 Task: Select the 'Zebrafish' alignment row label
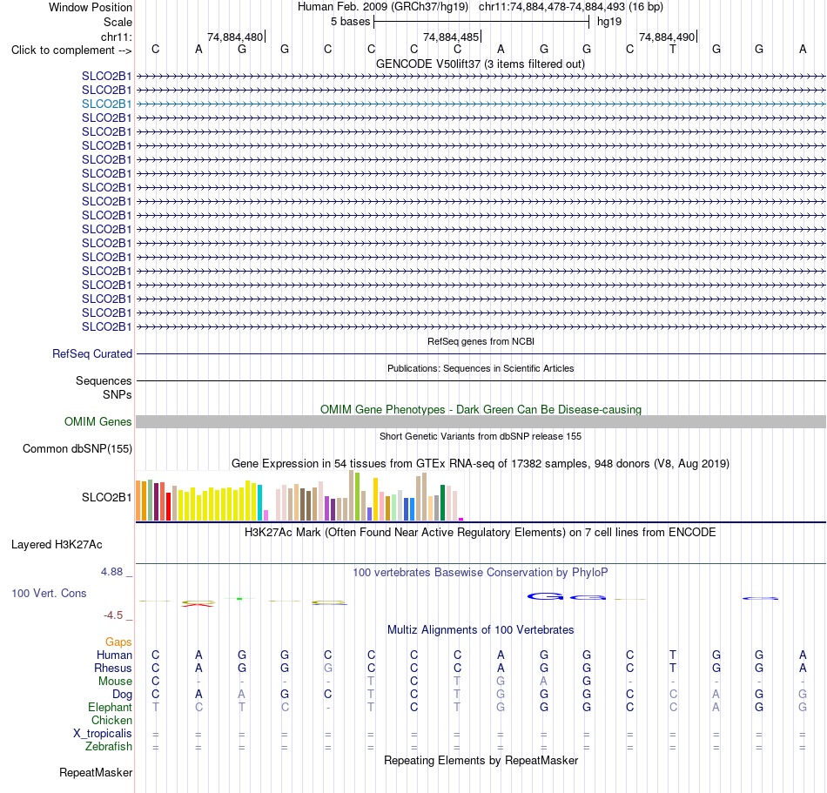click(x=109, y=747)
